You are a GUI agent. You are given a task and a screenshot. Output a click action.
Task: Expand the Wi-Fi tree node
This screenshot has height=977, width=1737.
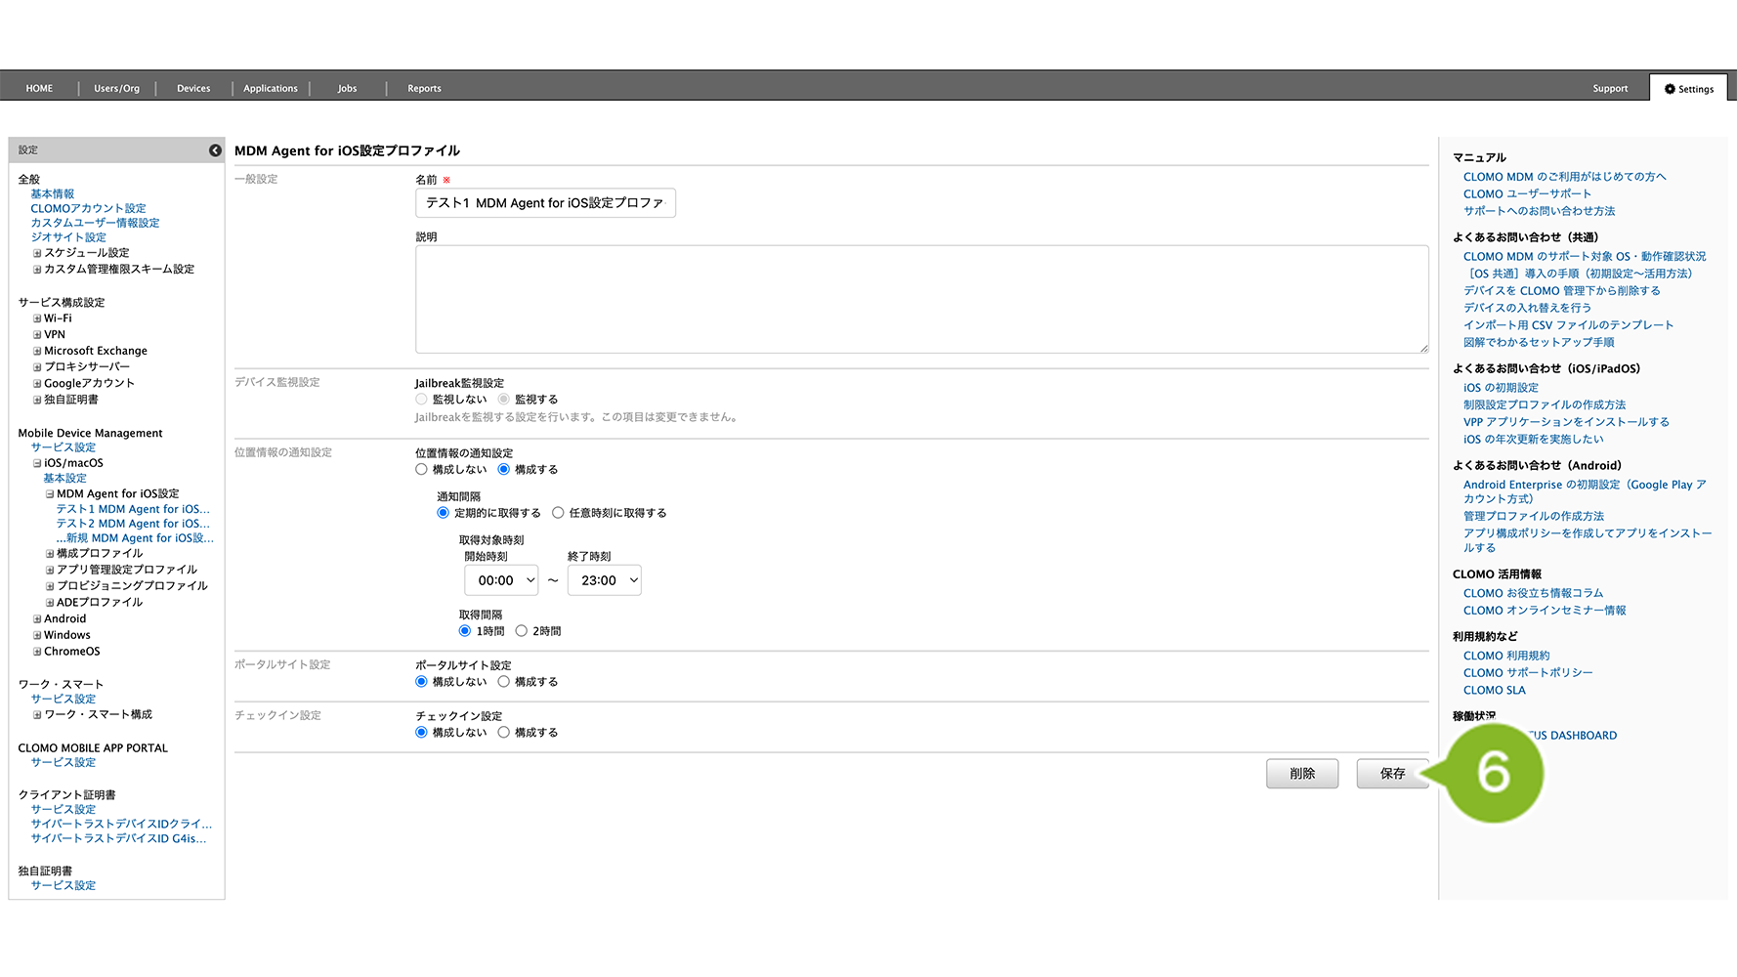point(37,319)
